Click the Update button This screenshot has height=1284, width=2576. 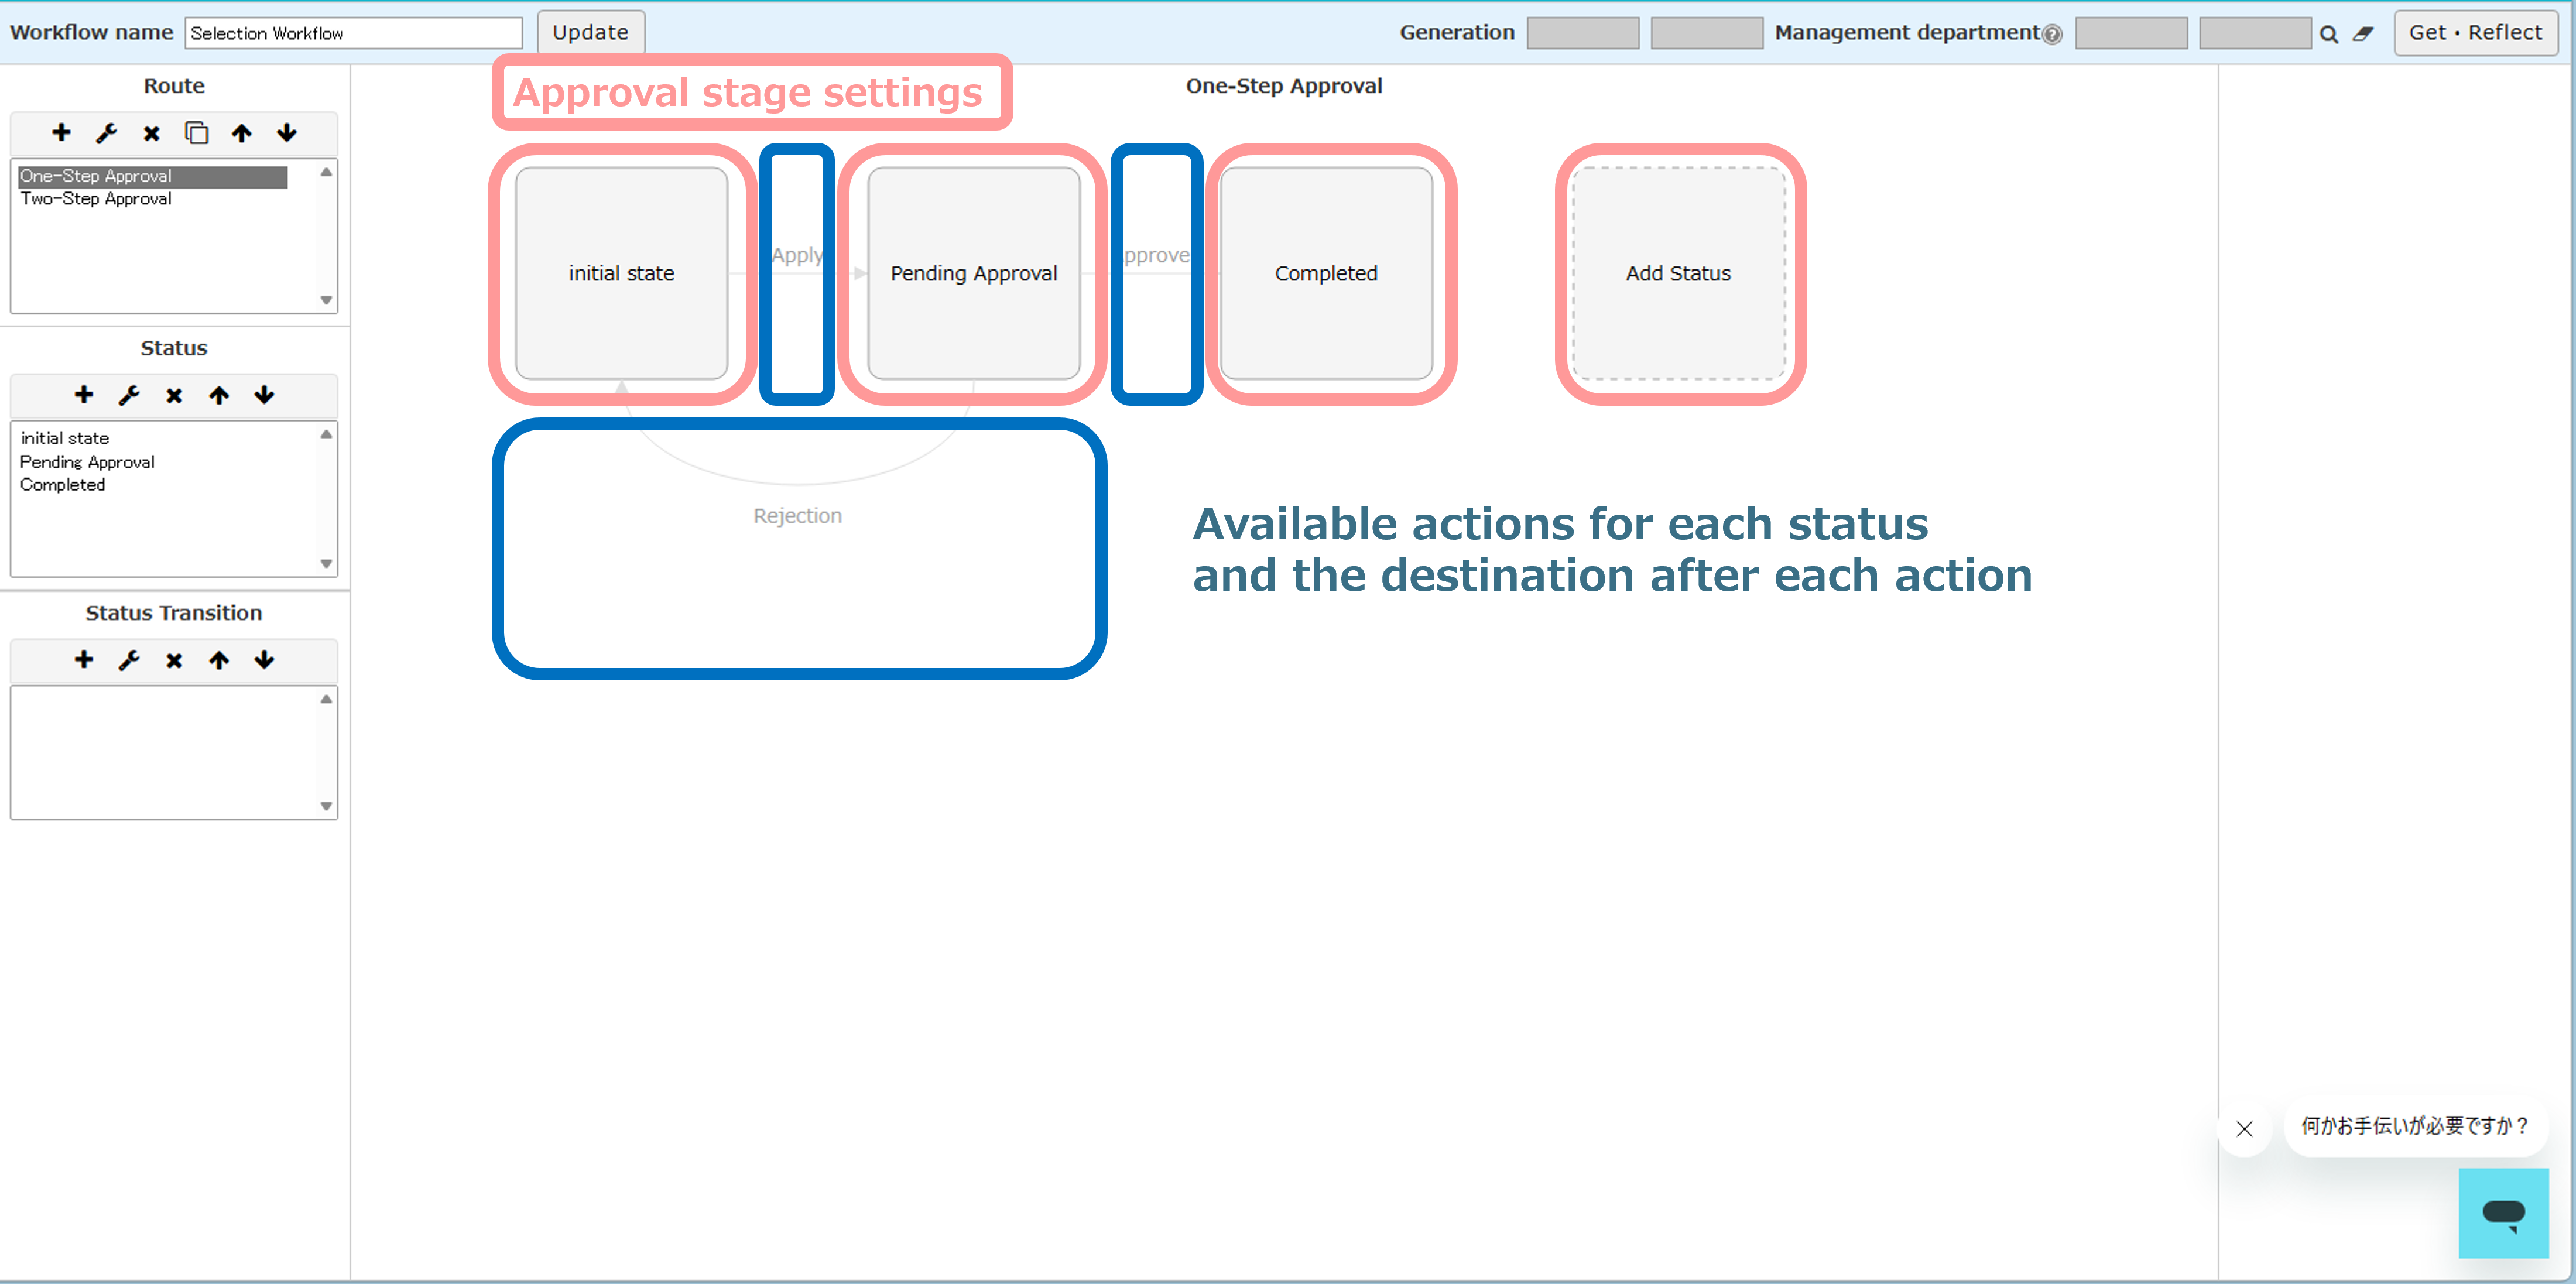coord(591,33)
